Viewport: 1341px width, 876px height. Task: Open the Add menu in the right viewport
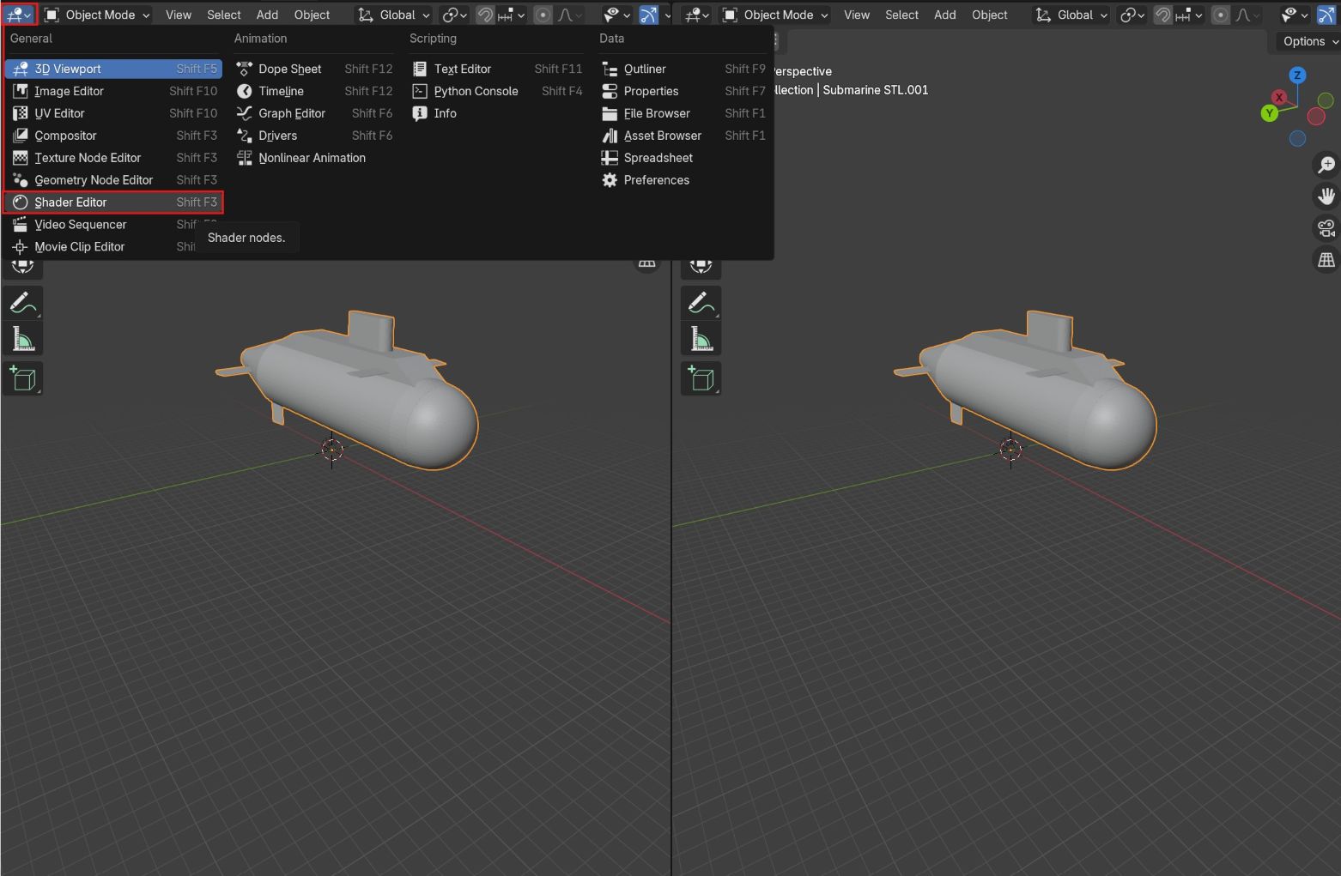pos(945,15)
